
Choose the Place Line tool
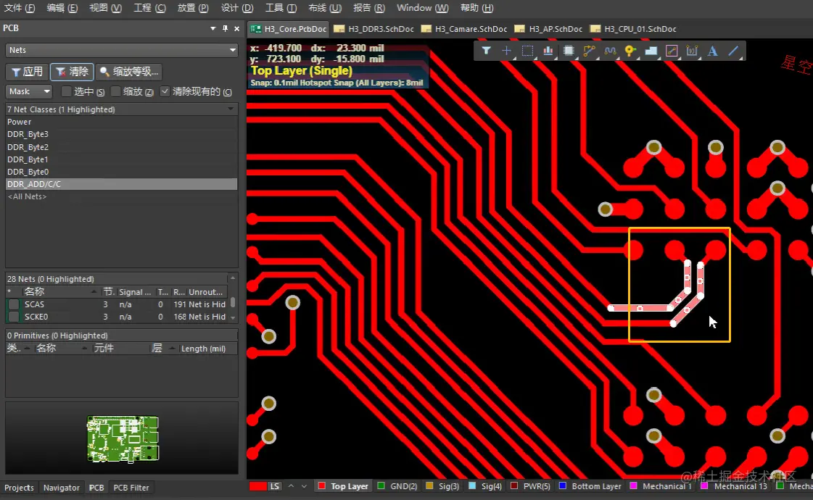733,51
